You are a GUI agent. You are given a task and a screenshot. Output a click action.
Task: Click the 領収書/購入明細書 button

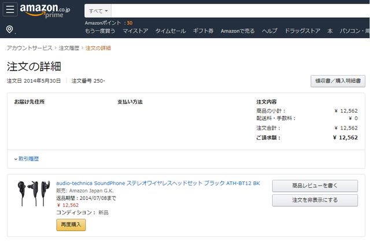338,81
